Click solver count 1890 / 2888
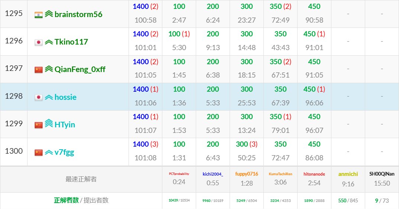 314,200
